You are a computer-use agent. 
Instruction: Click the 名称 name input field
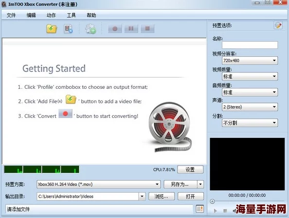(x=250, y=45)
